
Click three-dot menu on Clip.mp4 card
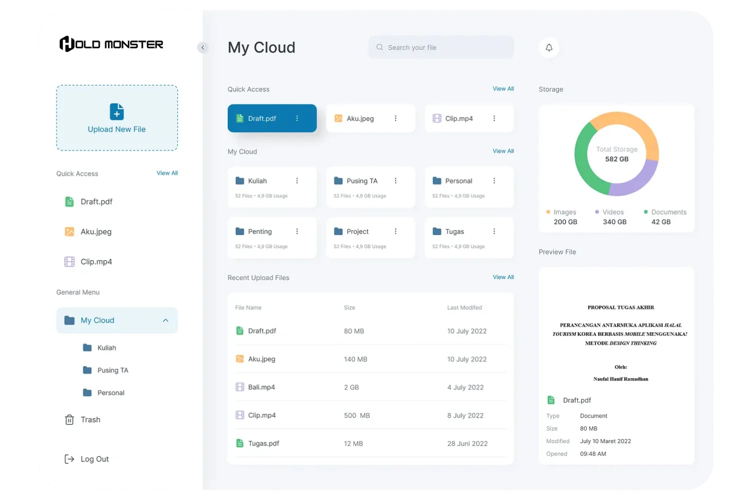[494, 118]
